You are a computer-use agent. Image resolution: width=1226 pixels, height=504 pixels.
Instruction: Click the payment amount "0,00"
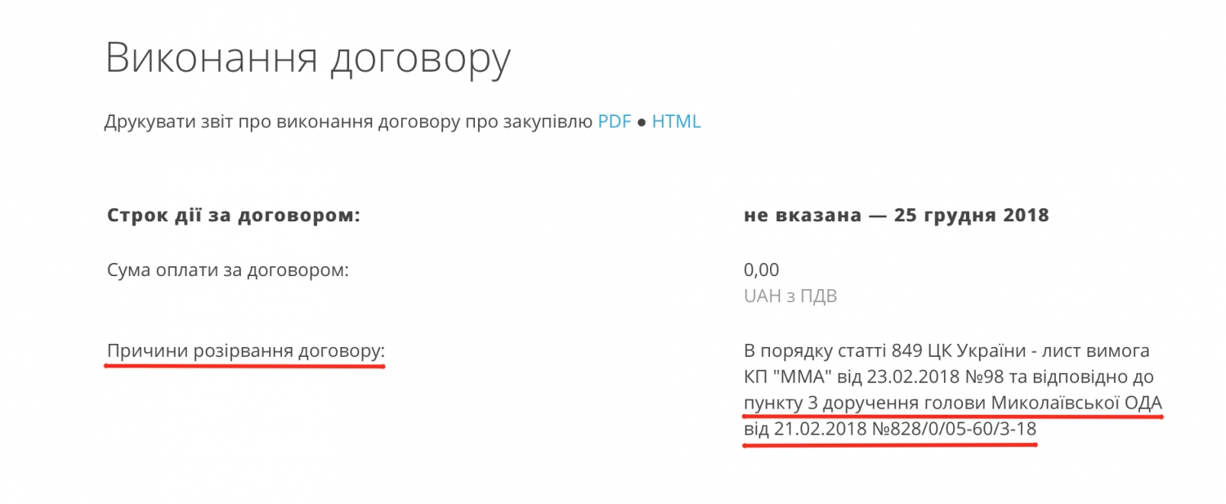coord(761,270)
